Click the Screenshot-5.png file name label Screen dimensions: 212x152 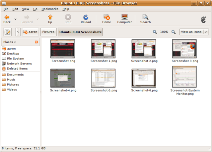click(104, 90)
